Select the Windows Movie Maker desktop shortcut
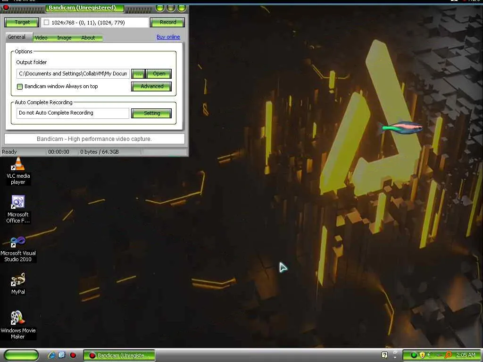 pos(18,325)
